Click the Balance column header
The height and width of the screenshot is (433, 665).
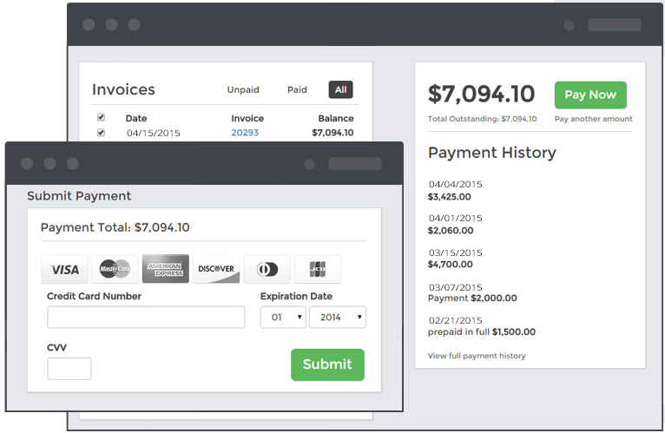pyautogui.click(x=336, y=118)
